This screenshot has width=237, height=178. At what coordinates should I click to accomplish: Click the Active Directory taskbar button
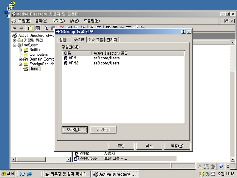pos(116,174)
